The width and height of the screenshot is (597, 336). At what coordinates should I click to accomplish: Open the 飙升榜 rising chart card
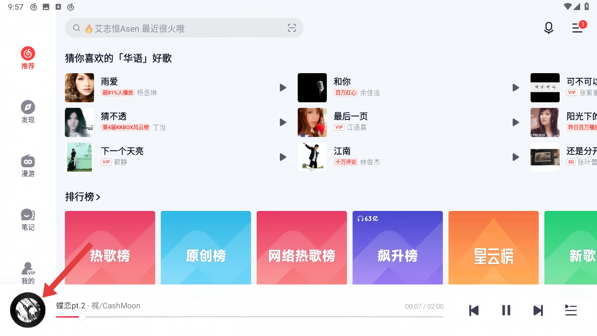point(398,248)
